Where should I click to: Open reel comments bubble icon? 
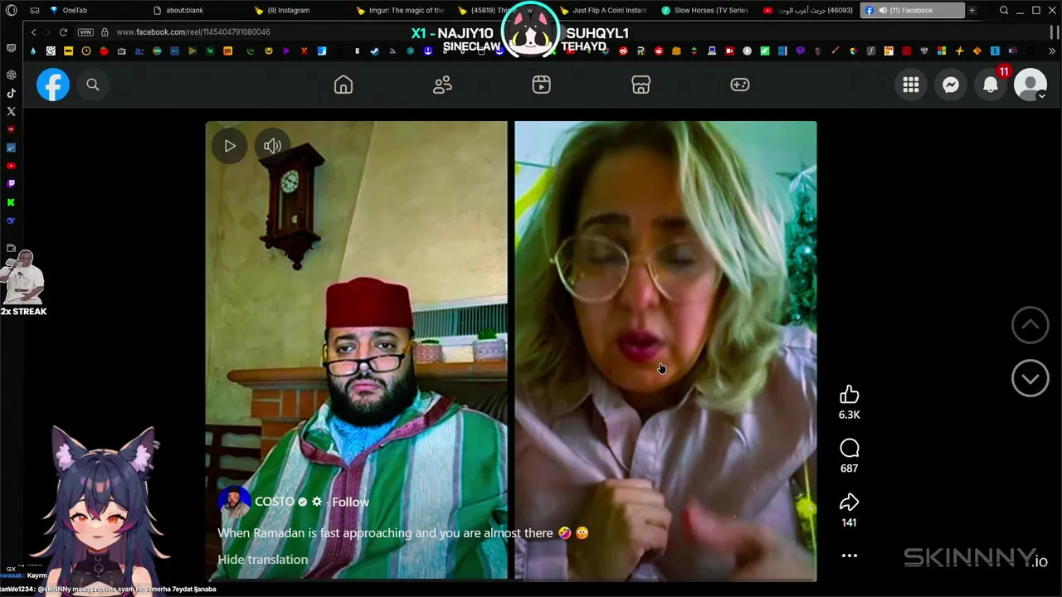click(849, 449)
